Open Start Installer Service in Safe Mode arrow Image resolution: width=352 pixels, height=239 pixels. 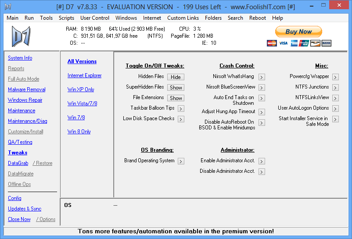point(335,119)
